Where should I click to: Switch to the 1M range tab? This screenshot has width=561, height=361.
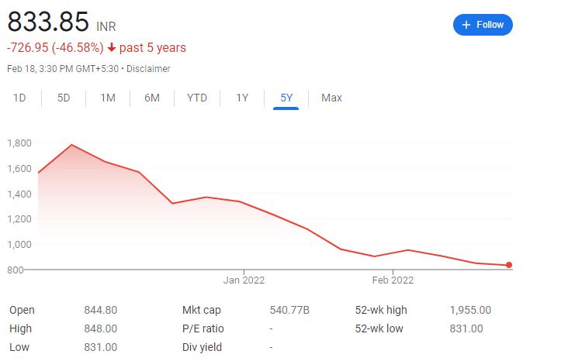pos(108,98)
